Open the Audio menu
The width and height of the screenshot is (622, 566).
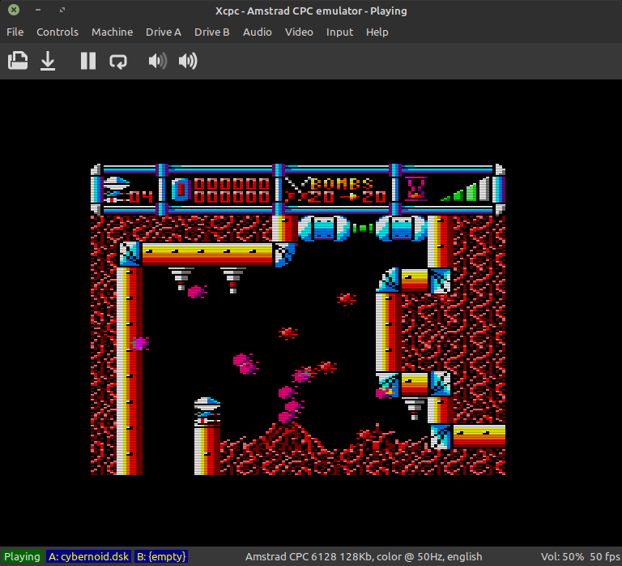click(x=258, y=32)
